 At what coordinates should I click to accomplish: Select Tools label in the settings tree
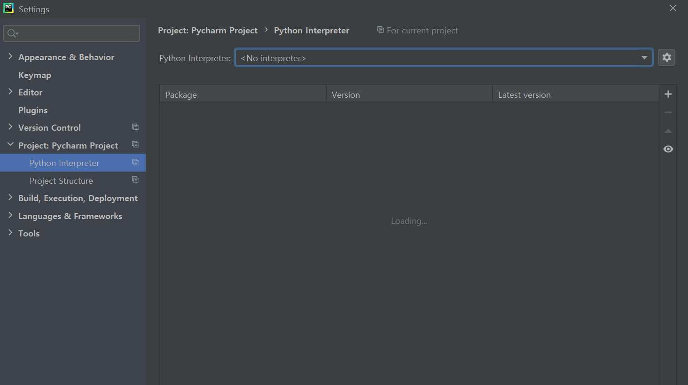coord(29,234)
